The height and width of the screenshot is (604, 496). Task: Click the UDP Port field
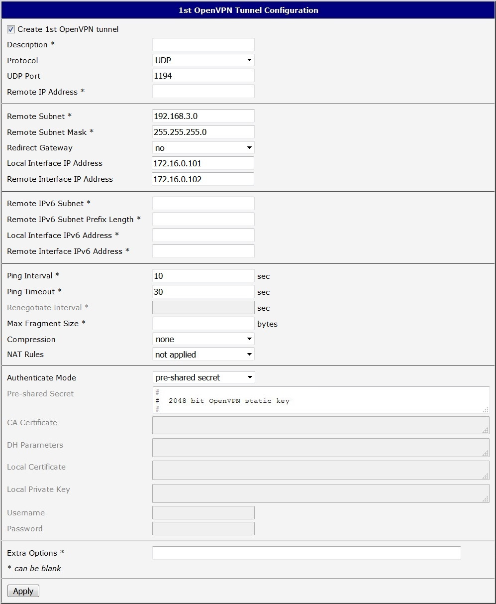tap(203, 76)
